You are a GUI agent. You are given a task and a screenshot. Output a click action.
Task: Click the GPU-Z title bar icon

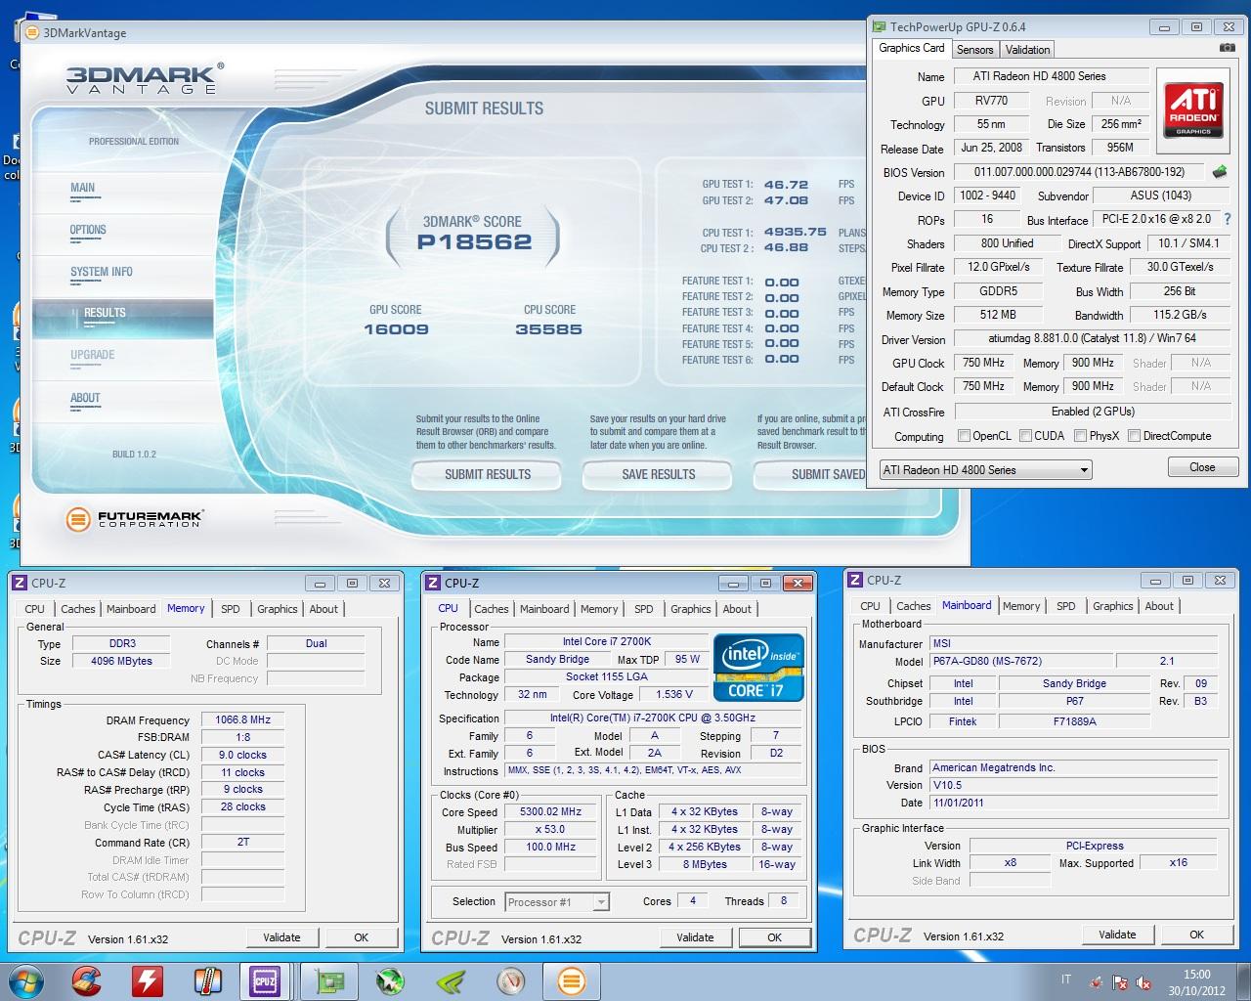click(x=880, y=26)
